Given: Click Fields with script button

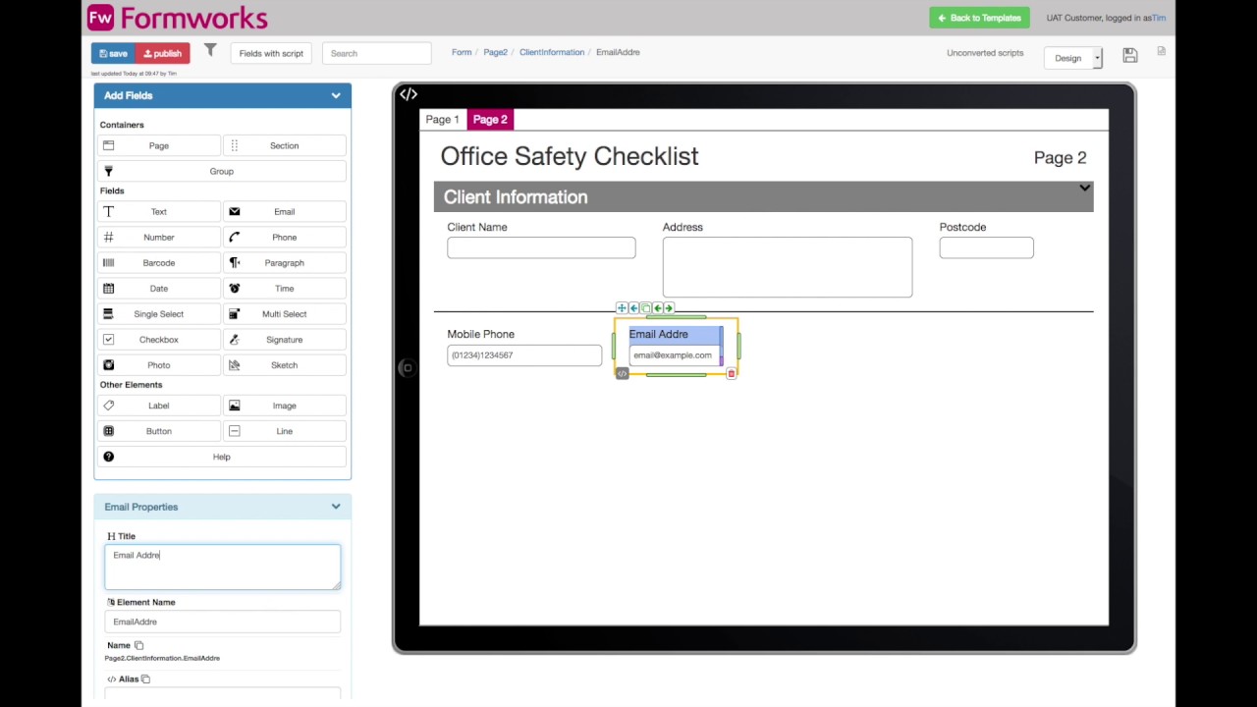Looking at the screenshot, I should 271,53.
